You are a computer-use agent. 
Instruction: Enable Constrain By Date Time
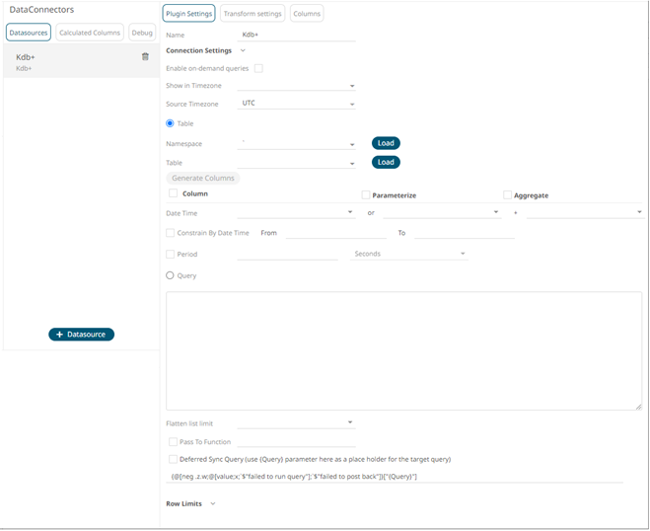pos(171,233)
